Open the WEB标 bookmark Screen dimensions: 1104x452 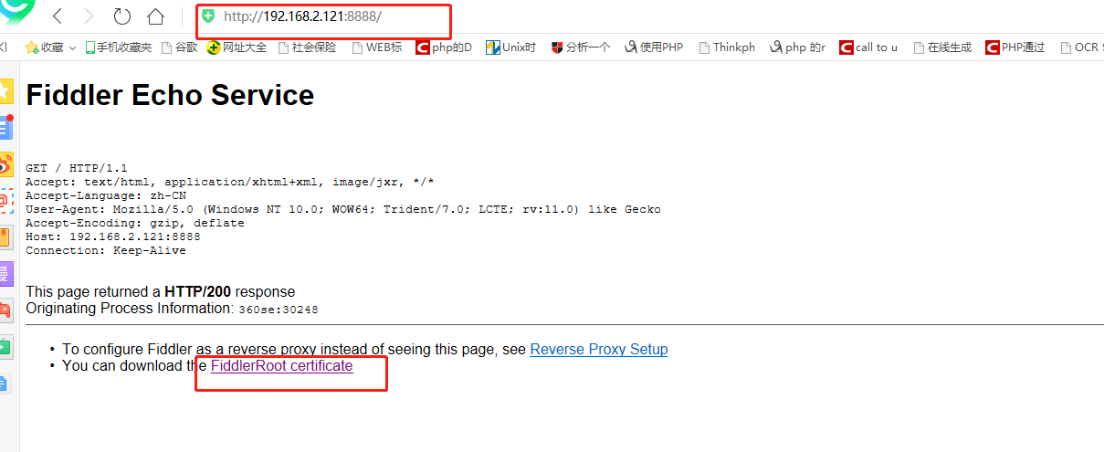[377, 47]
